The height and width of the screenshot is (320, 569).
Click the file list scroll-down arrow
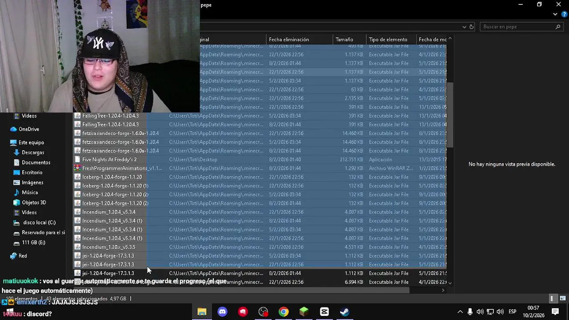pyautogui.click(x=450, y=283)
